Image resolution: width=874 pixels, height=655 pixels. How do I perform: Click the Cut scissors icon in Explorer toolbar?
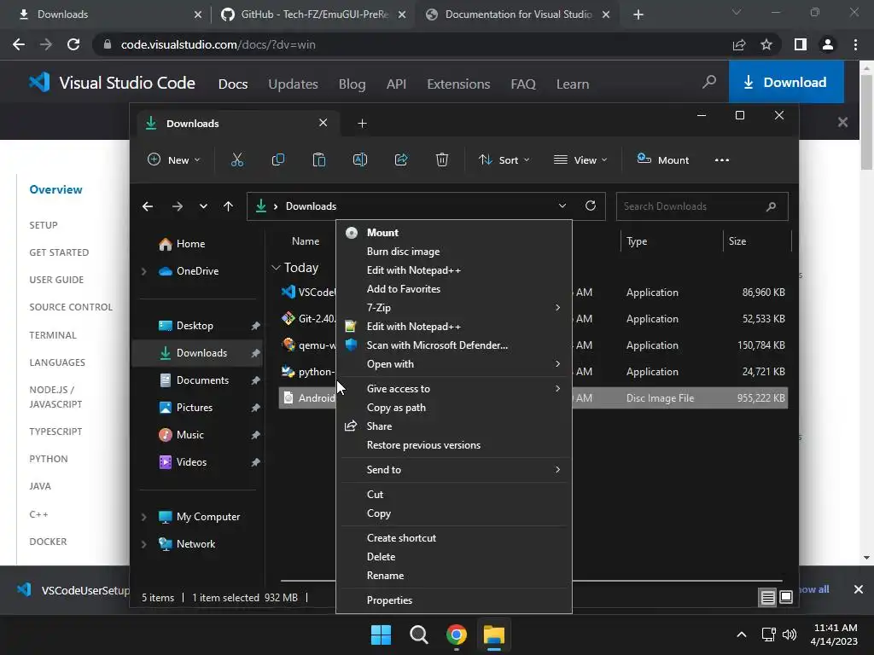(x=237, y=159)
